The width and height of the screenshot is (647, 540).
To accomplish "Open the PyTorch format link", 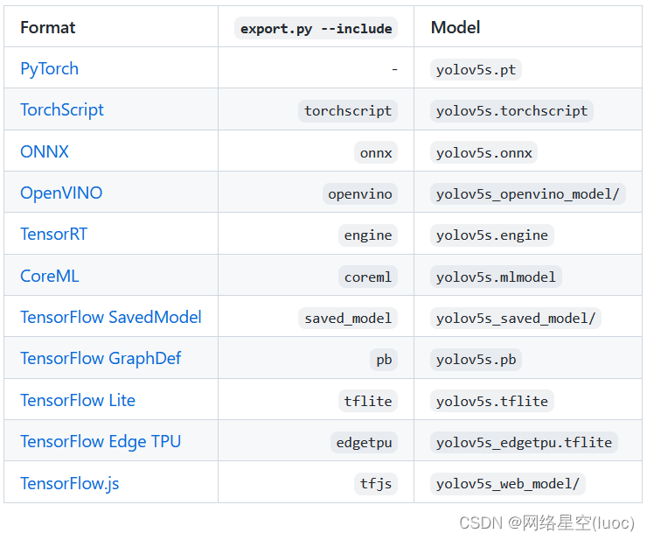I will click(x=49, y=69).
